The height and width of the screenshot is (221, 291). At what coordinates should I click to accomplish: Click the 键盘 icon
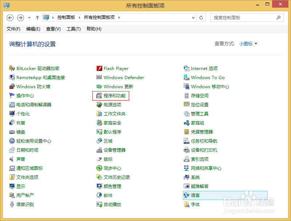(12, 132)
